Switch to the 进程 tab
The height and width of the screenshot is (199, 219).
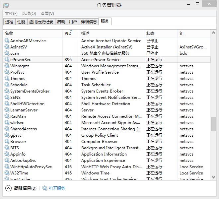pyautogui.click(x=9, y=22)
